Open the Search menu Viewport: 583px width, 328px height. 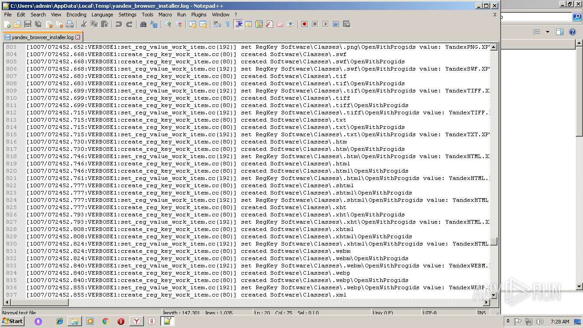38,15
